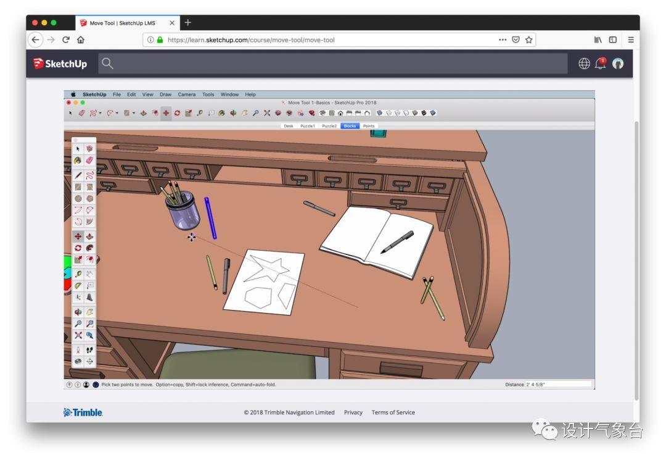
Task: Click the Distance measurements box
Action: click(558, 384)
